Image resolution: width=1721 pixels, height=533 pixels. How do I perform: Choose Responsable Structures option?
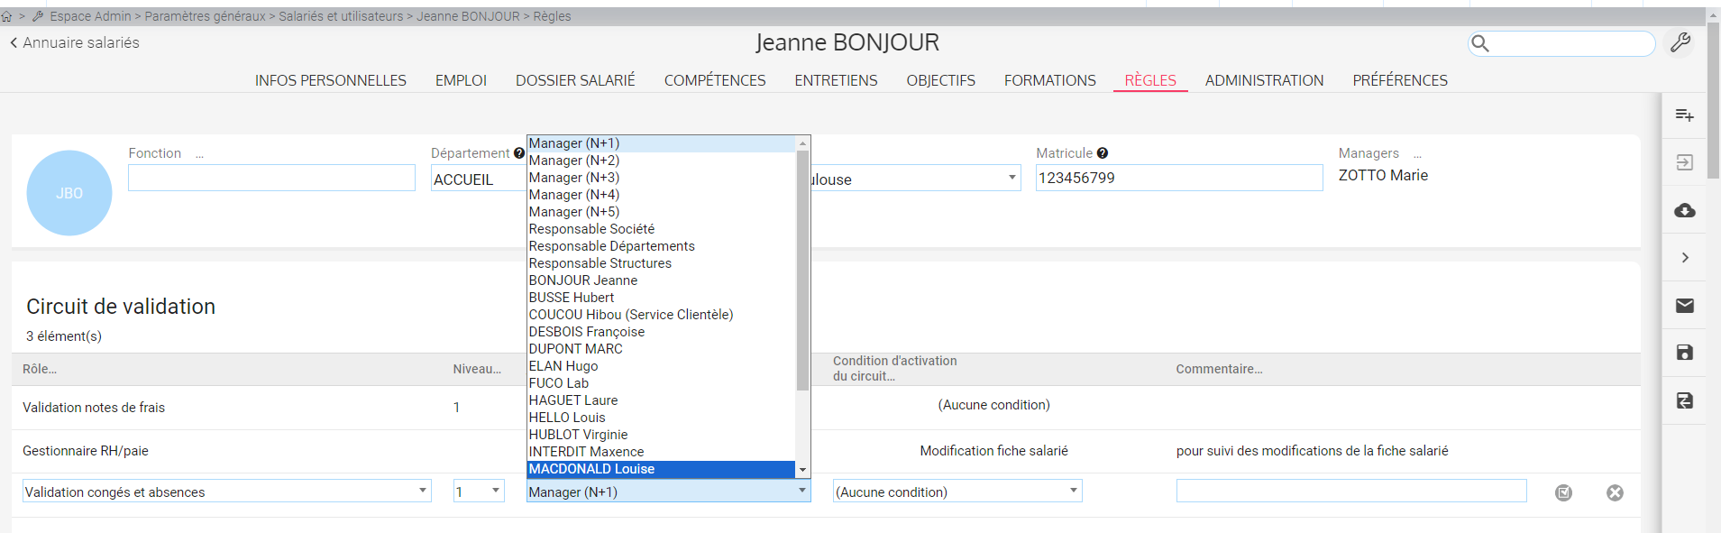click(661, 263)
